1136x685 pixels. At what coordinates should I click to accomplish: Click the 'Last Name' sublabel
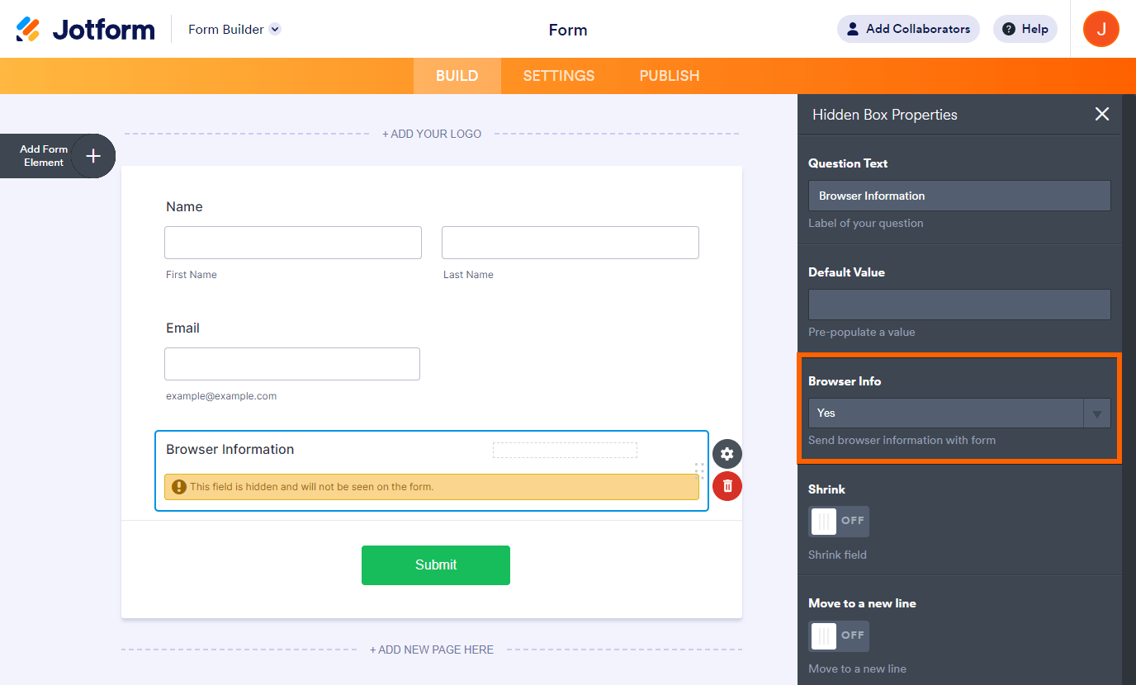pos(468,275)
